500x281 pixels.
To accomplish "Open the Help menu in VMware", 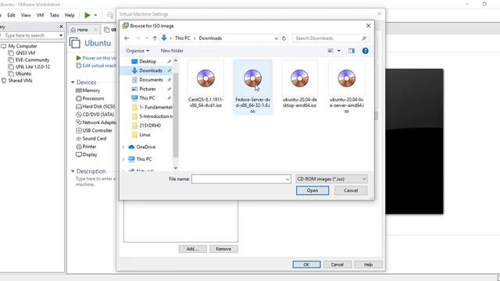I will click(x=70, y=15).
